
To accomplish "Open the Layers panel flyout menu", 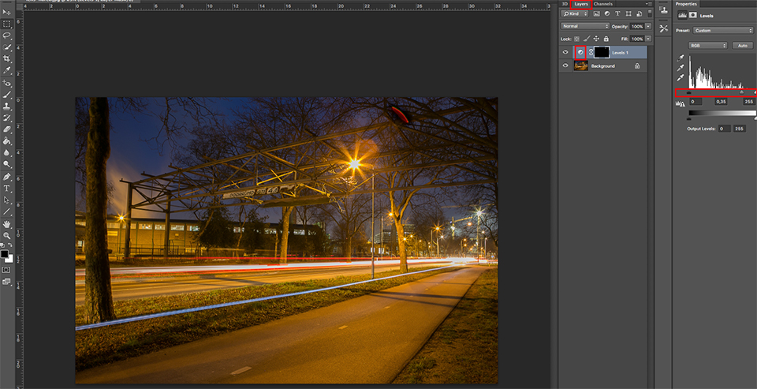I will coord(649,4).
